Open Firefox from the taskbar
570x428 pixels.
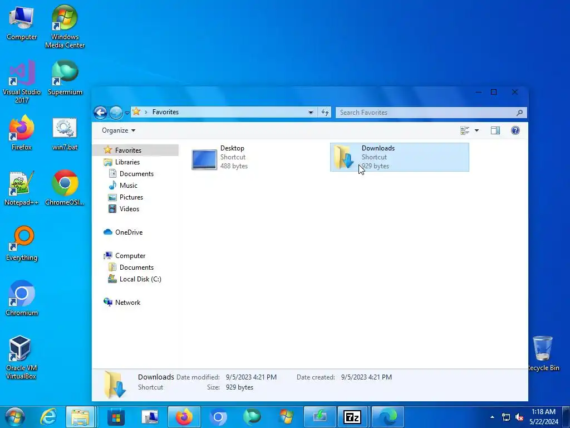184,417
